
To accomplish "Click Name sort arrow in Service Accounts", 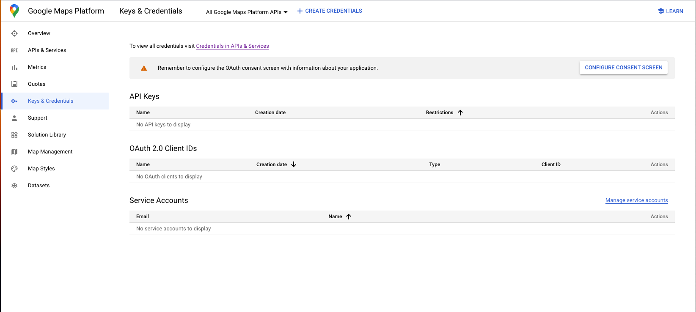I will tap(349, 216).
